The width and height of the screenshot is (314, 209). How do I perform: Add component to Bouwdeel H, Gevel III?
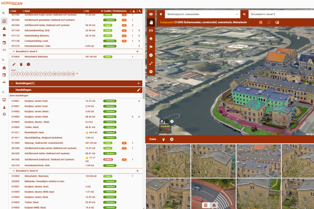(x=137, y=171)
